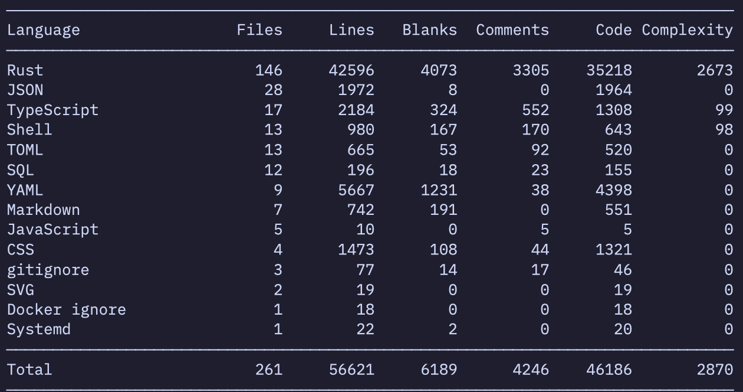Click the Docker ignore row label
The image size is (743, 392).
(66, 309)
